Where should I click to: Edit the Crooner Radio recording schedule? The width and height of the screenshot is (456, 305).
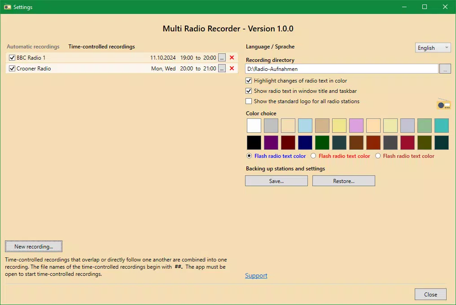(222, 68)
